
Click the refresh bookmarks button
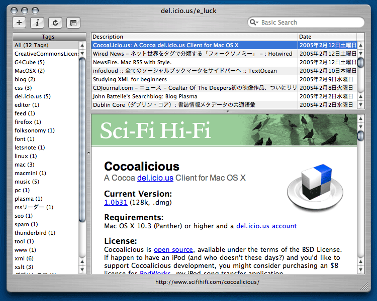pos(55,23)
